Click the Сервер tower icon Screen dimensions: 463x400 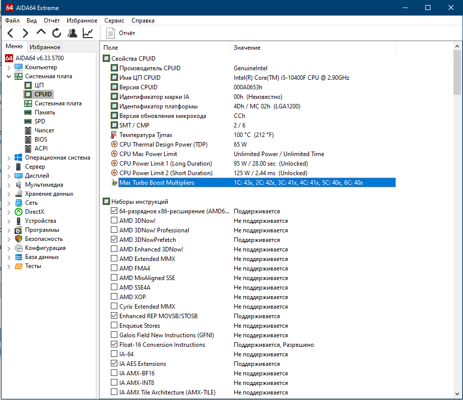[18, 167]
